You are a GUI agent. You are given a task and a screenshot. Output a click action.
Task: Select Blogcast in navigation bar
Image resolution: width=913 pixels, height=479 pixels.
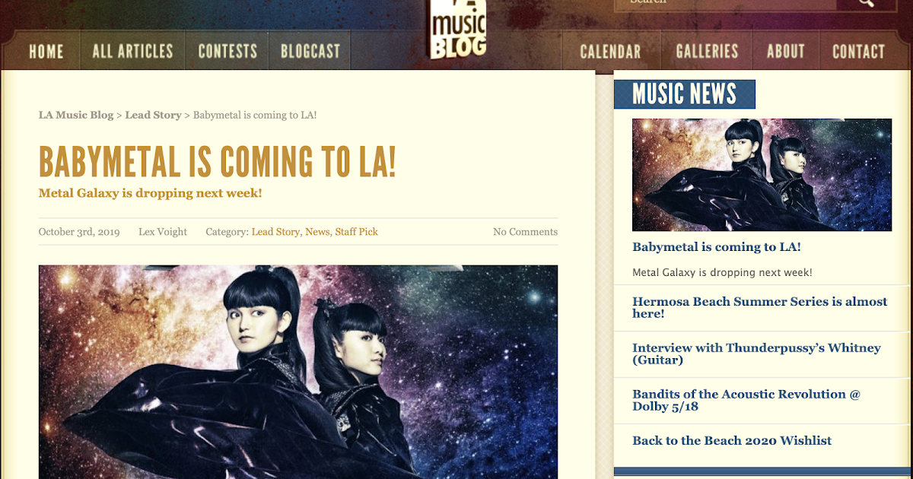click(310, 52)
